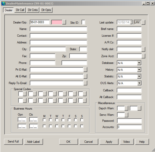Click the globe icon in the title bar
The width and height of the screenshot is (155, 152).
[x=3, y=3]
